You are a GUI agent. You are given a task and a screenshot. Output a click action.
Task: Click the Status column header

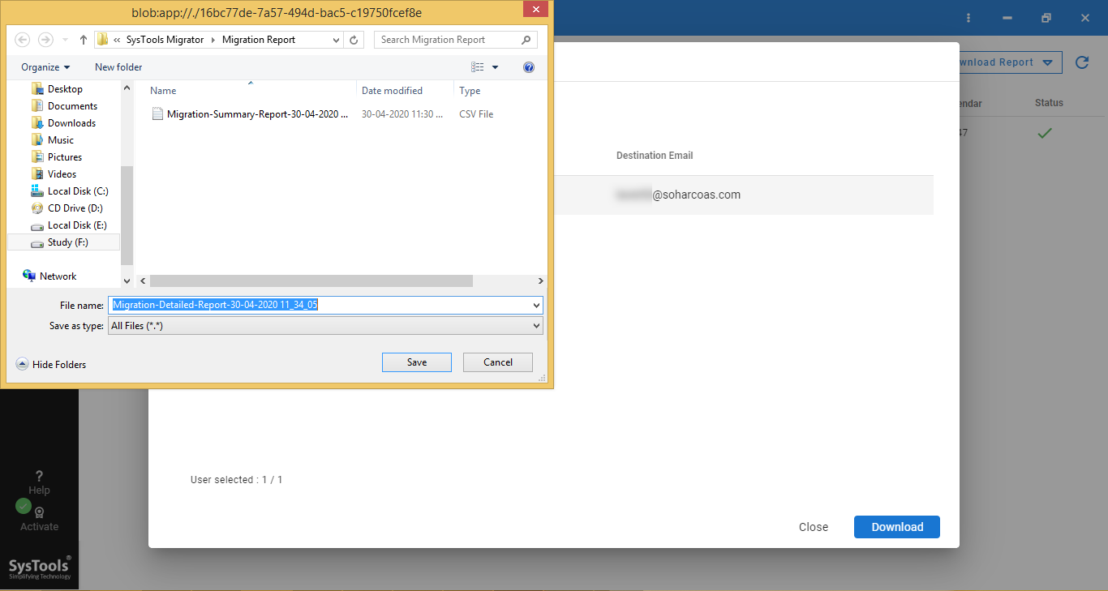coord(1049,103)
